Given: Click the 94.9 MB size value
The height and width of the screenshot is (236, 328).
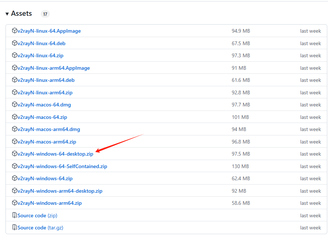Looking at the screenshot, I should coord(241,31).
